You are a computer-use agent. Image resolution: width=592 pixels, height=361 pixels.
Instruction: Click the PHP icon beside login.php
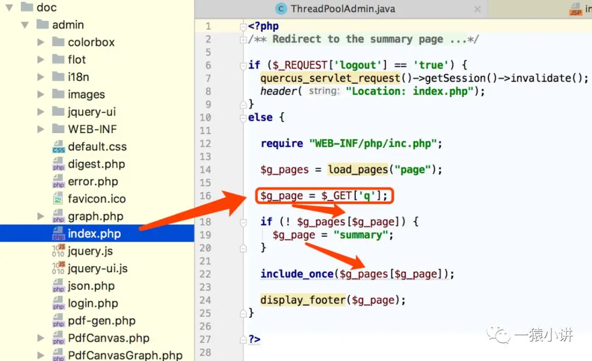pyautogui.click(x=59, y=303)
